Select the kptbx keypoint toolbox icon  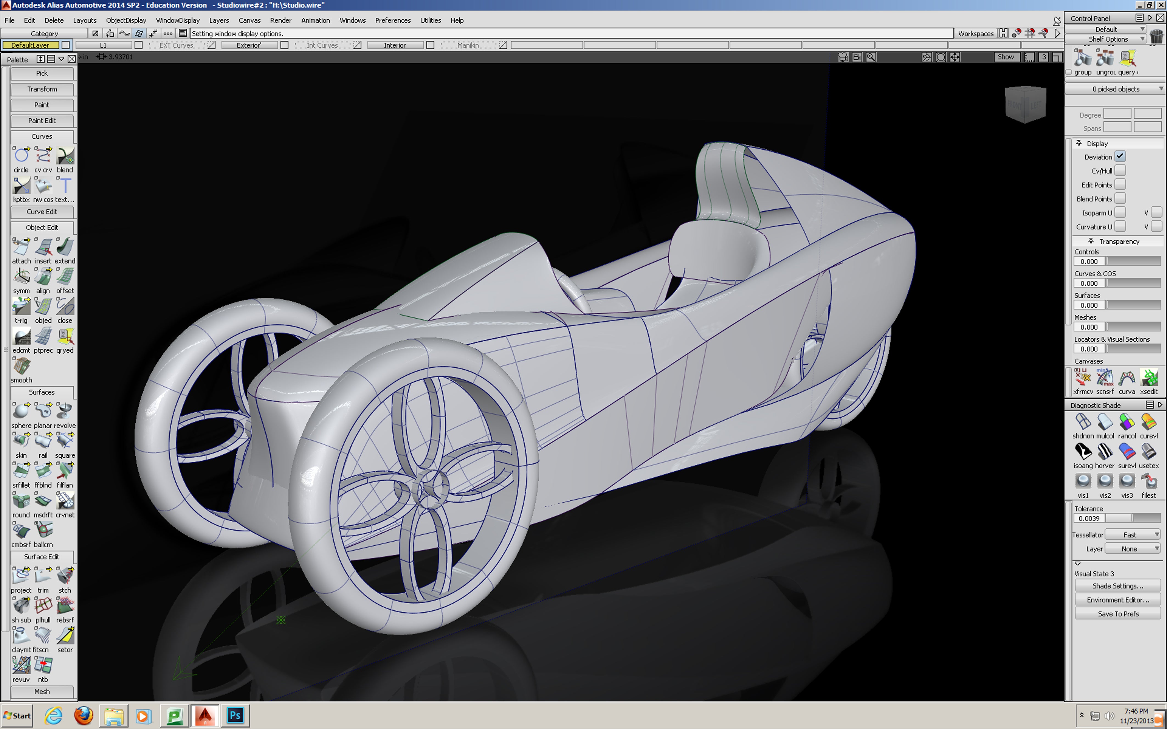21,186
